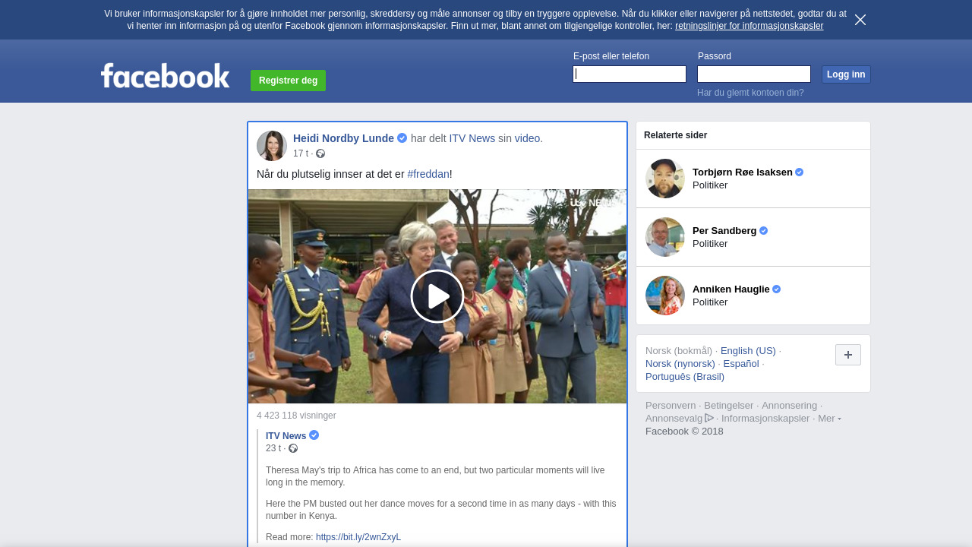
Task: Open the bit.ly Read more link
Action: [358, 537]
